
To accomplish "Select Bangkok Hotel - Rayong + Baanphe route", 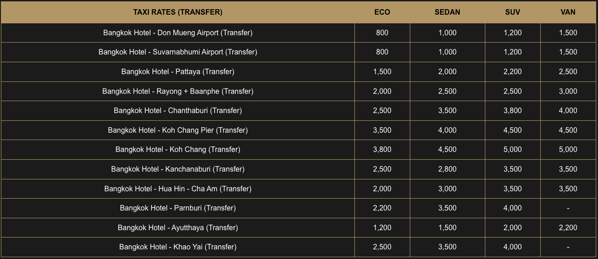I will tap(178, 92).
